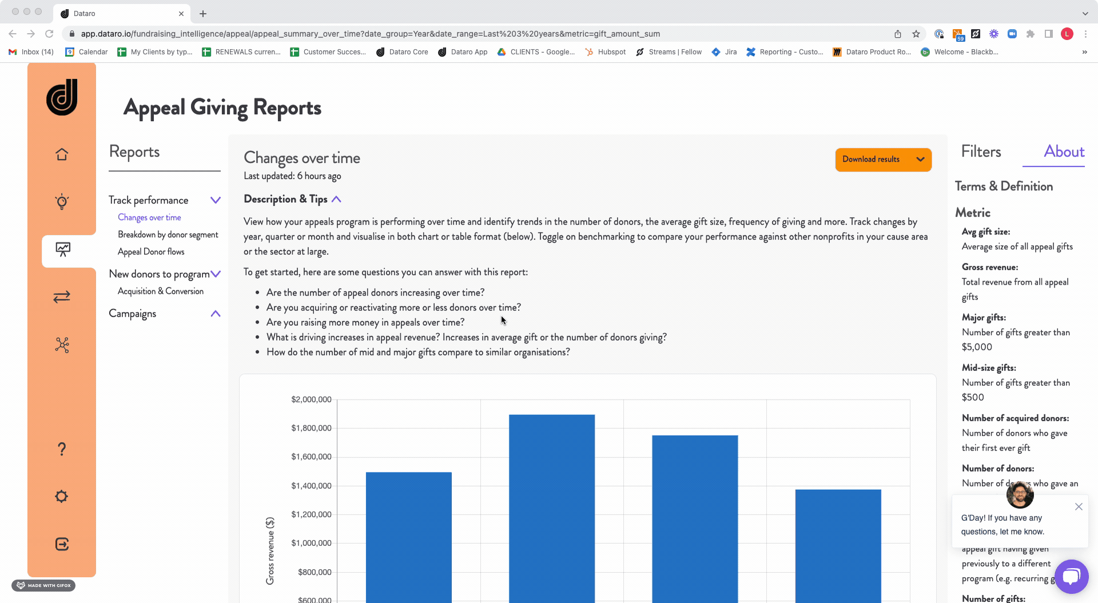Open the chat bubble widget bottom right
Image resolution: width=1098 pixels, height=603 pixels.
[1072, 577]
